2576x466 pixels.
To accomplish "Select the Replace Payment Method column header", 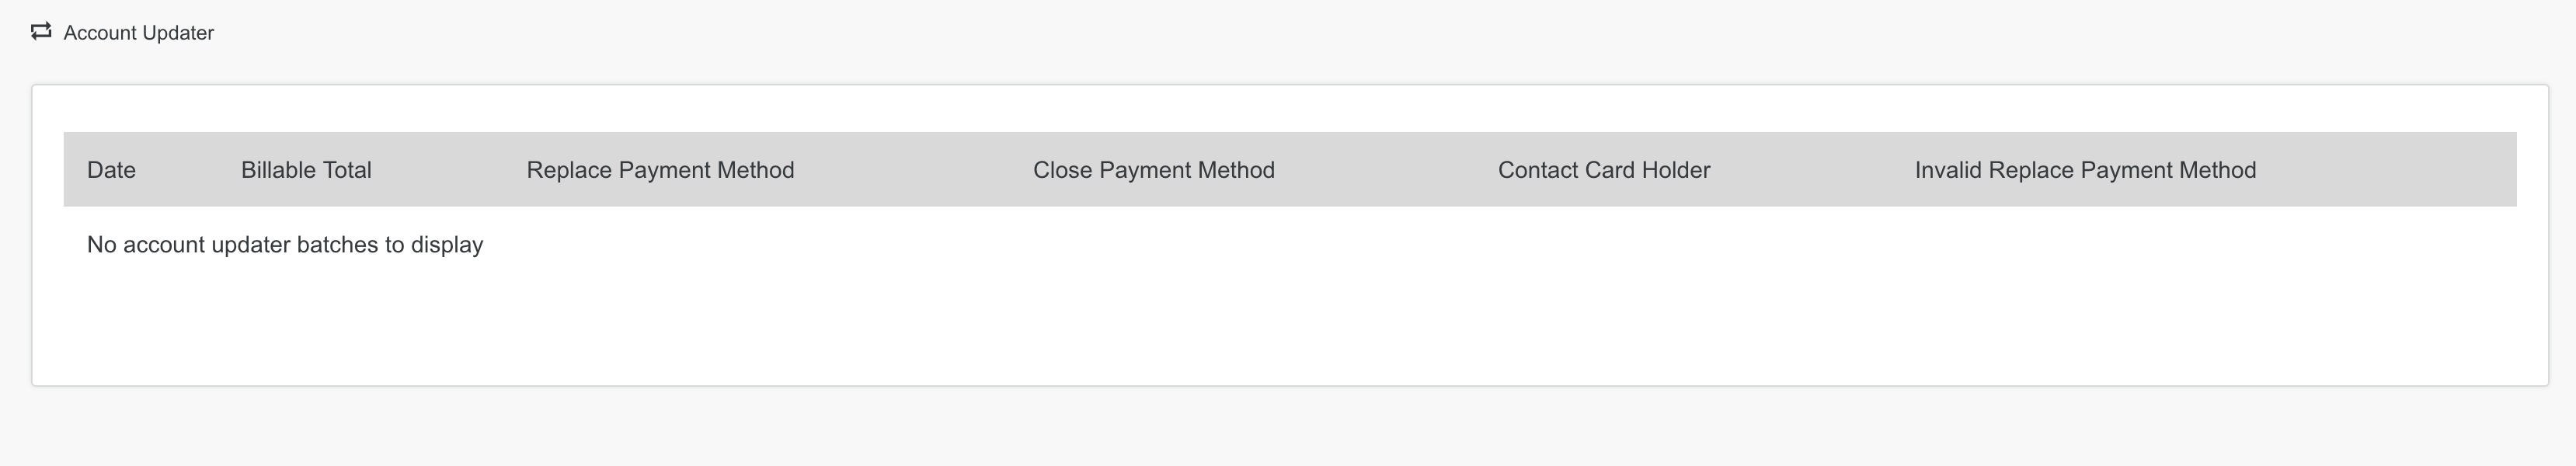I will [x=660, y=170].
